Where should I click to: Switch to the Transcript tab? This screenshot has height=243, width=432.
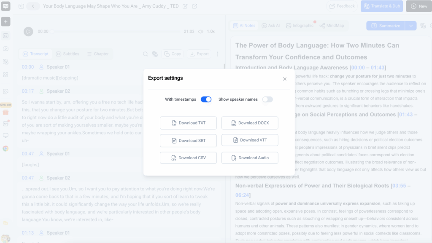(35, 54)
